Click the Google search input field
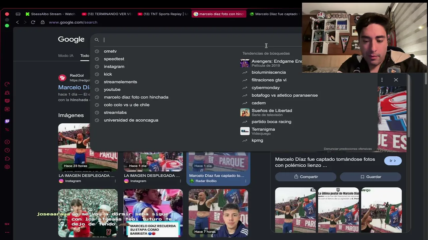Screen dimensions: 428x240 point(201,40)
